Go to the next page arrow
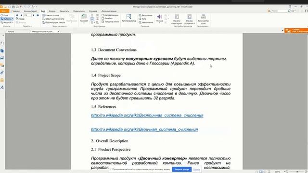 point(33,15)
